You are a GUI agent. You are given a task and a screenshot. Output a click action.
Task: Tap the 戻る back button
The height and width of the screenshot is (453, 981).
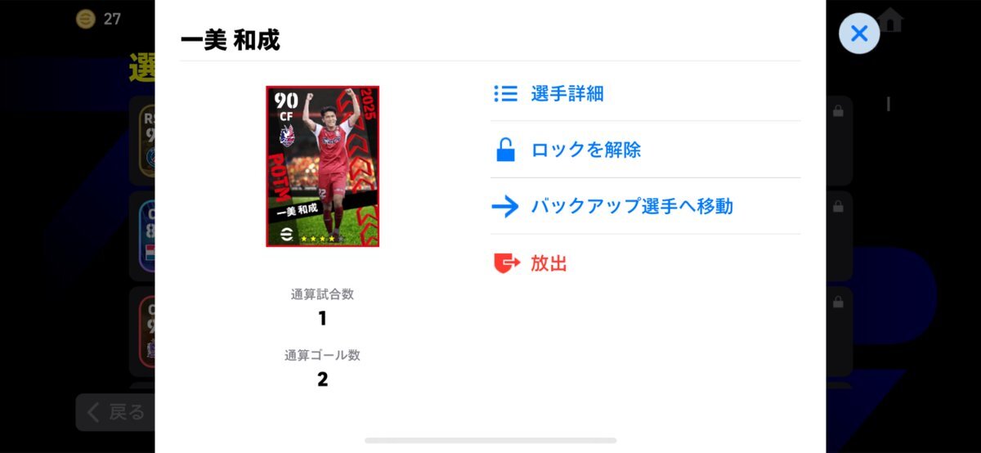(115, 412)
